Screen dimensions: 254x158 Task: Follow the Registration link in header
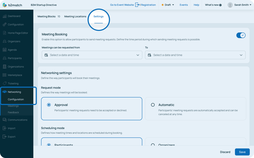(148, 5)
